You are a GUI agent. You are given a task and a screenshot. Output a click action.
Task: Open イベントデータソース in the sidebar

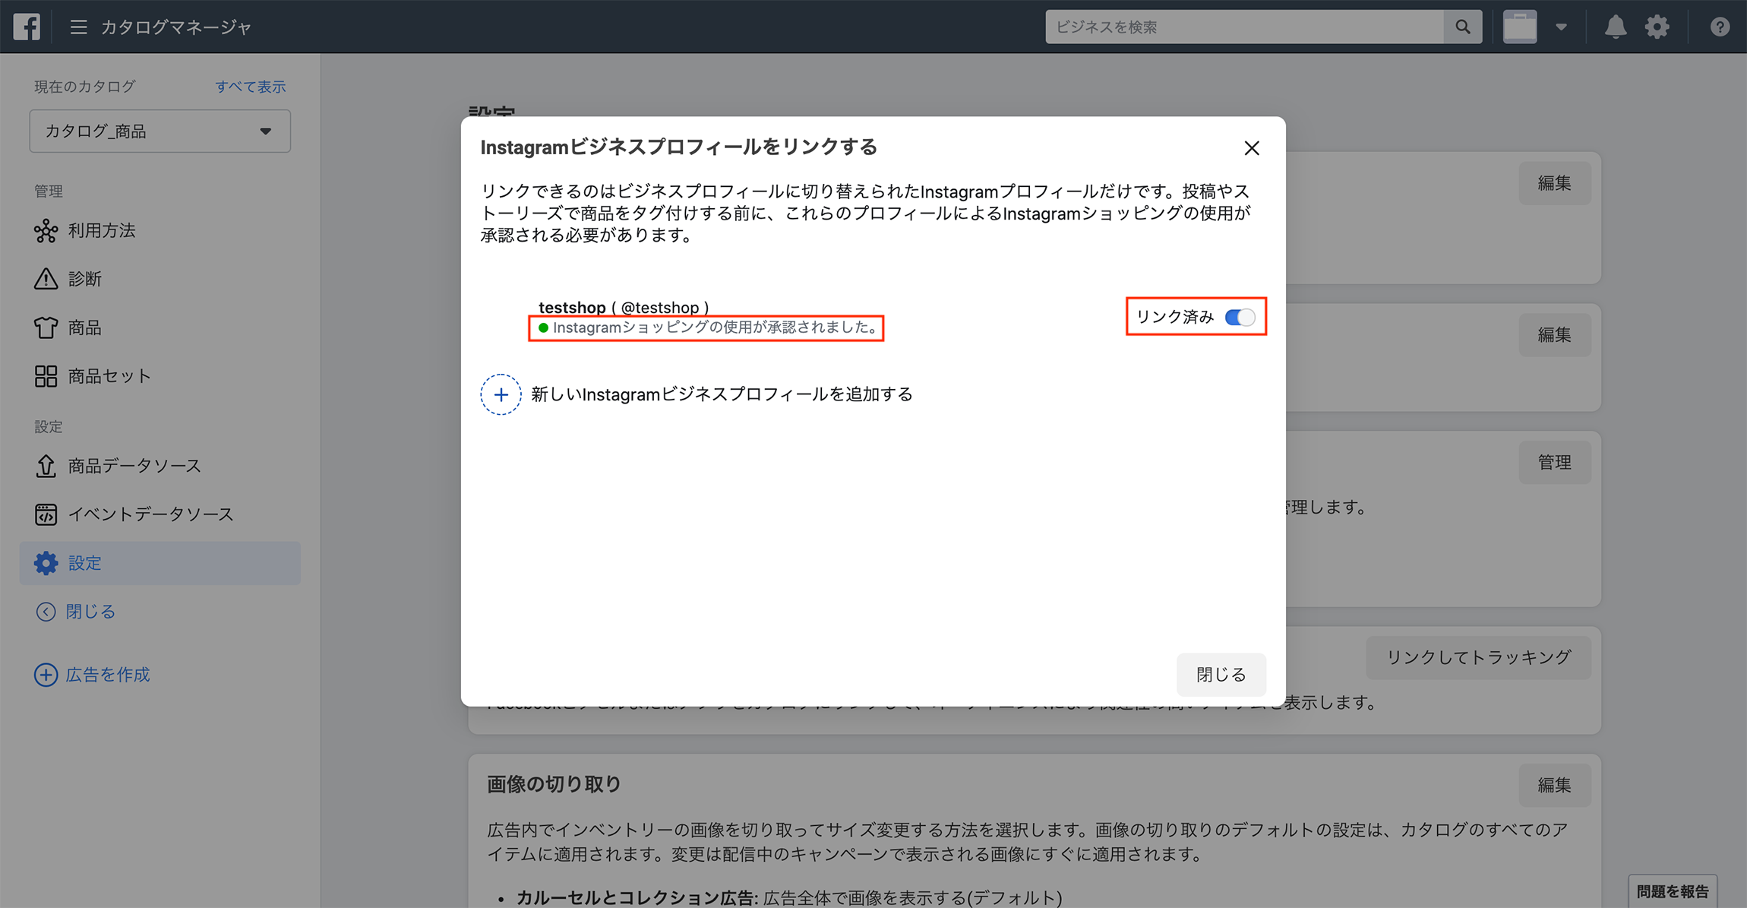160,514
